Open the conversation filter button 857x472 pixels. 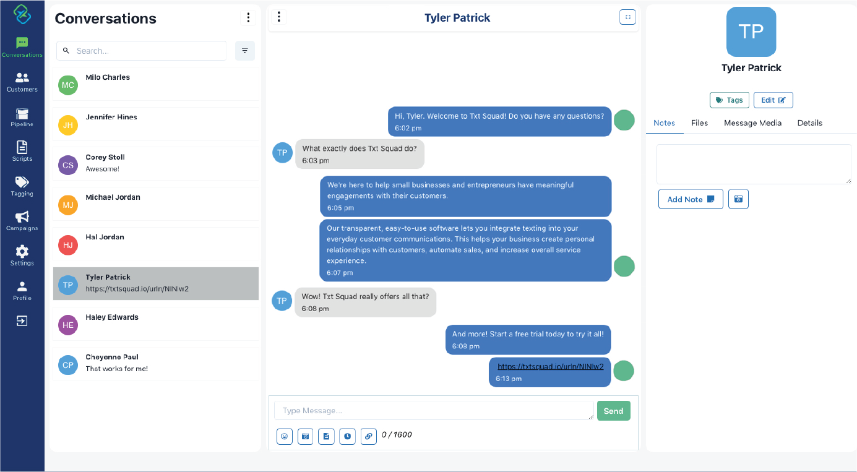[245, 51]
